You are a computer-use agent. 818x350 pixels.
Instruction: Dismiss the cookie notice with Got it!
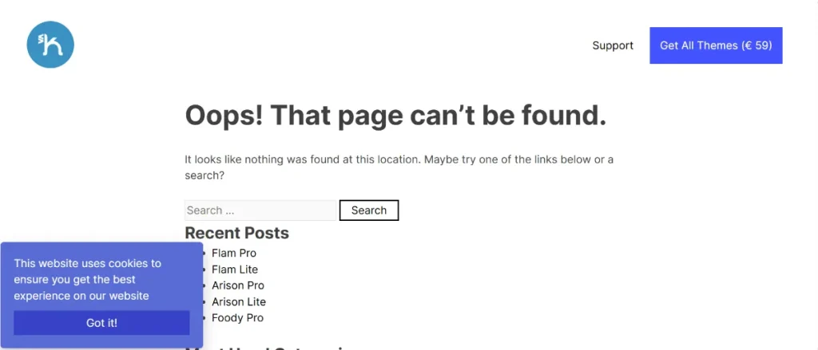[x=101, y=323]
